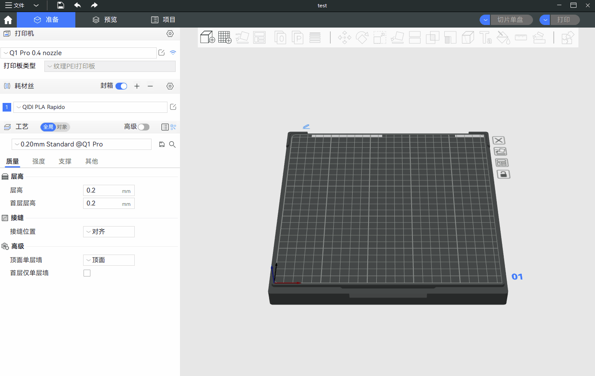Viewport: 595px width, 376px height.
Task: Check the 首层仅单层墙 checkbox
Action: (87, 273)
